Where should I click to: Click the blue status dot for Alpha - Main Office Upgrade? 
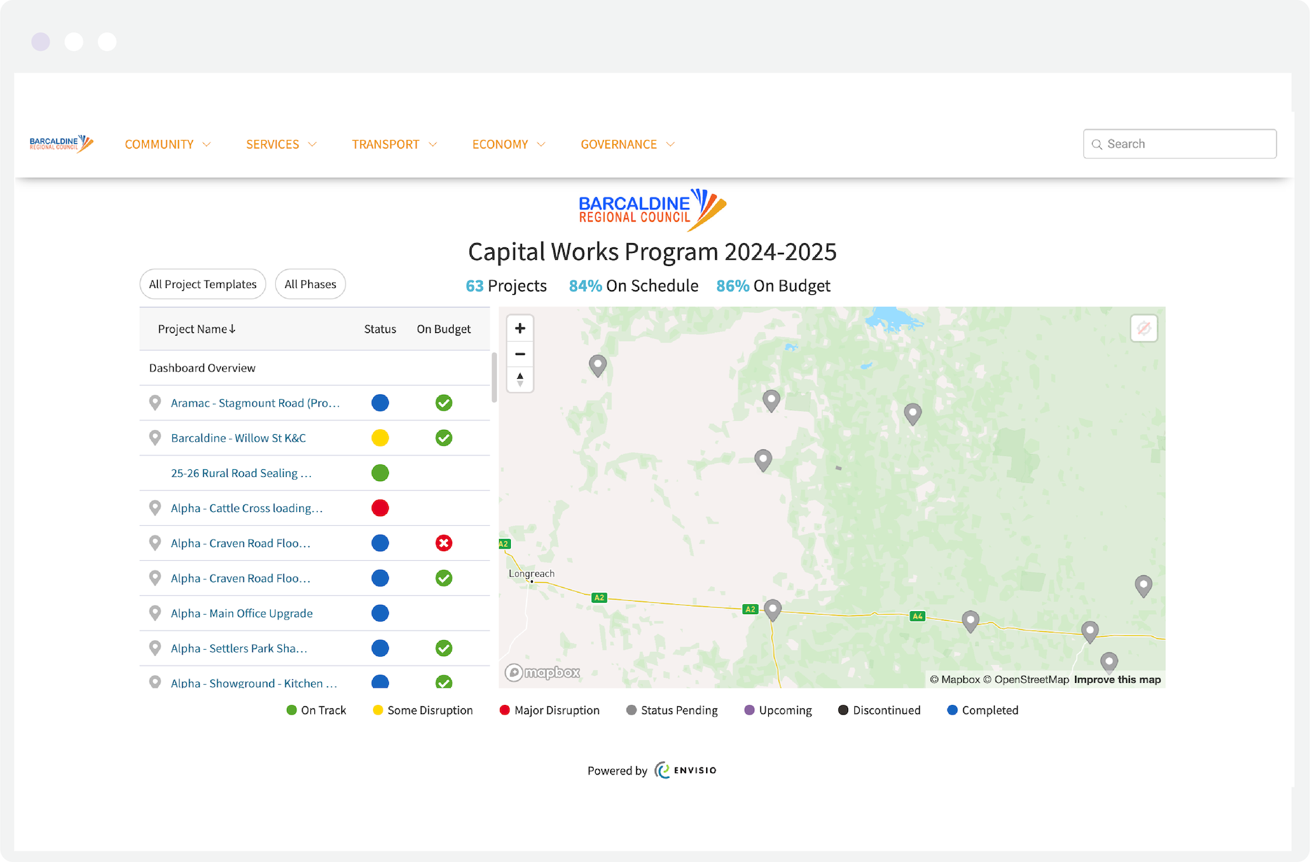click(x=380, y=613)
